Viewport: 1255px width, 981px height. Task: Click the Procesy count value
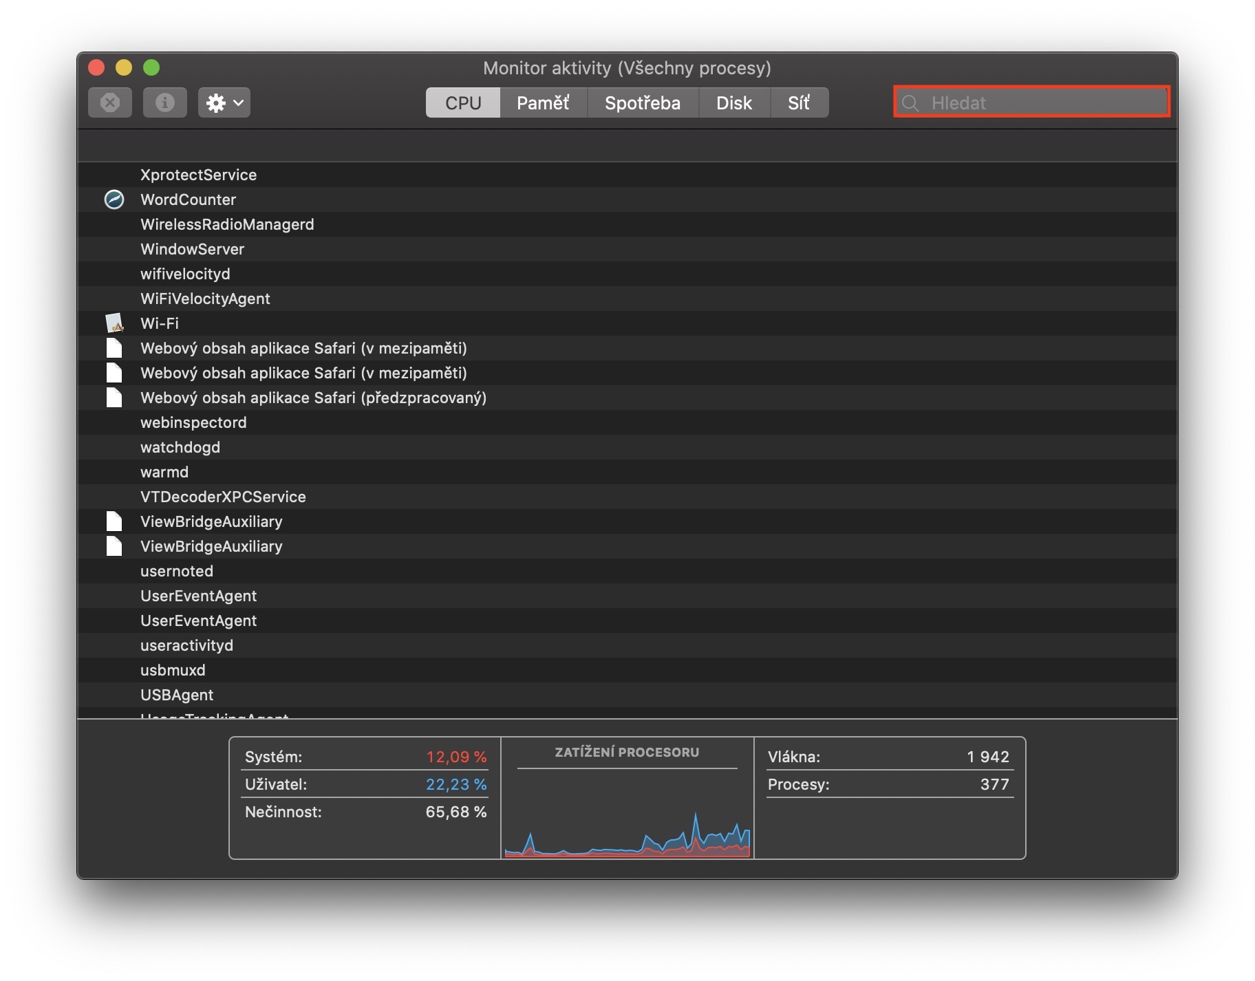pyautogui.click(x=995, y=784)
